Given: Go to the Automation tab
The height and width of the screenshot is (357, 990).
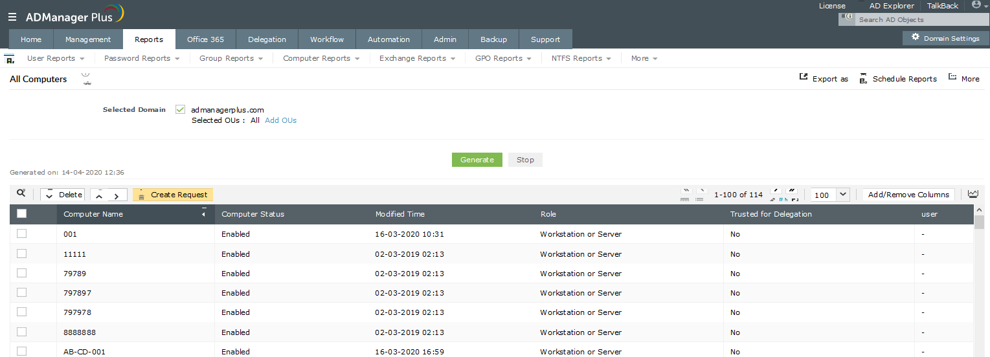Looking at the screenshot, I should 388,39.
